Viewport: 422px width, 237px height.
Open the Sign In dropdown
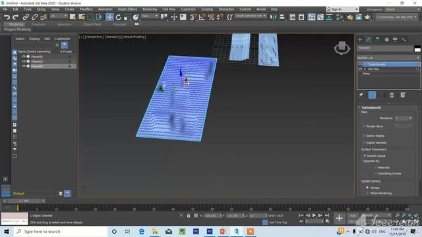click(342, 9)
